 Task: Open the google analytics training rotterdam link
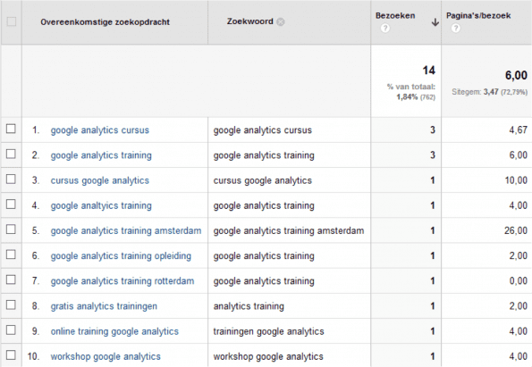click(x=122, y=281)
